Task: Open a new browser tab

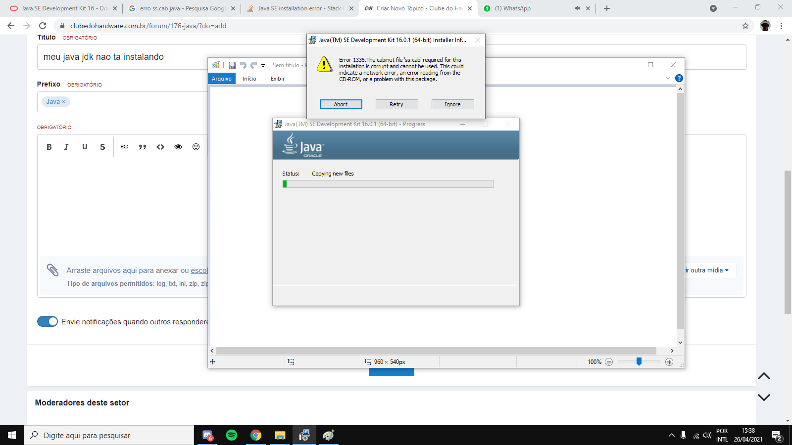Action: click(x=607, y=8)
